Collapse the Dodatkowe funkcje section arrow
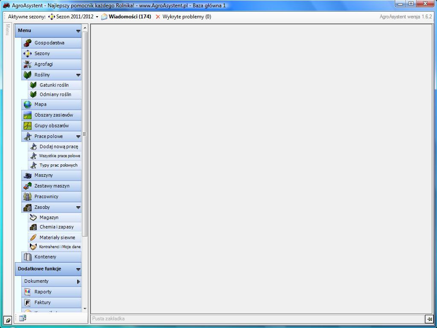 79,269
